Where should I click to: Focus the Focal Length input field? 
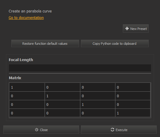click(80, 68)
